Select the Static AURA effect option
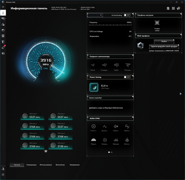This screenshot has height=180, width=185. click(x=94, y=126)
